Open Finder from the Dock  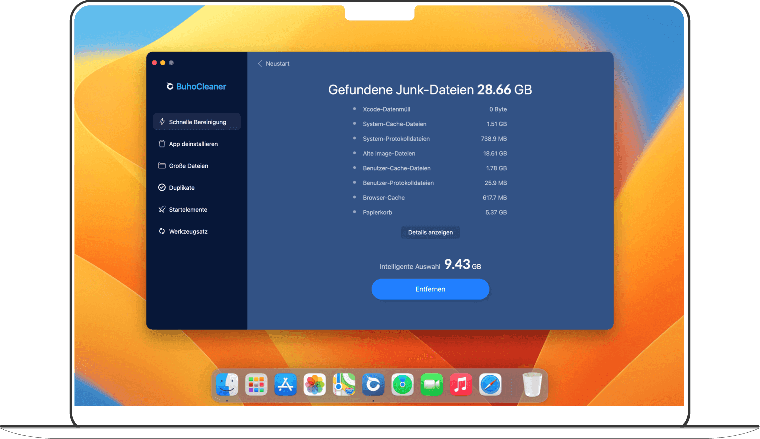(227, 385)
